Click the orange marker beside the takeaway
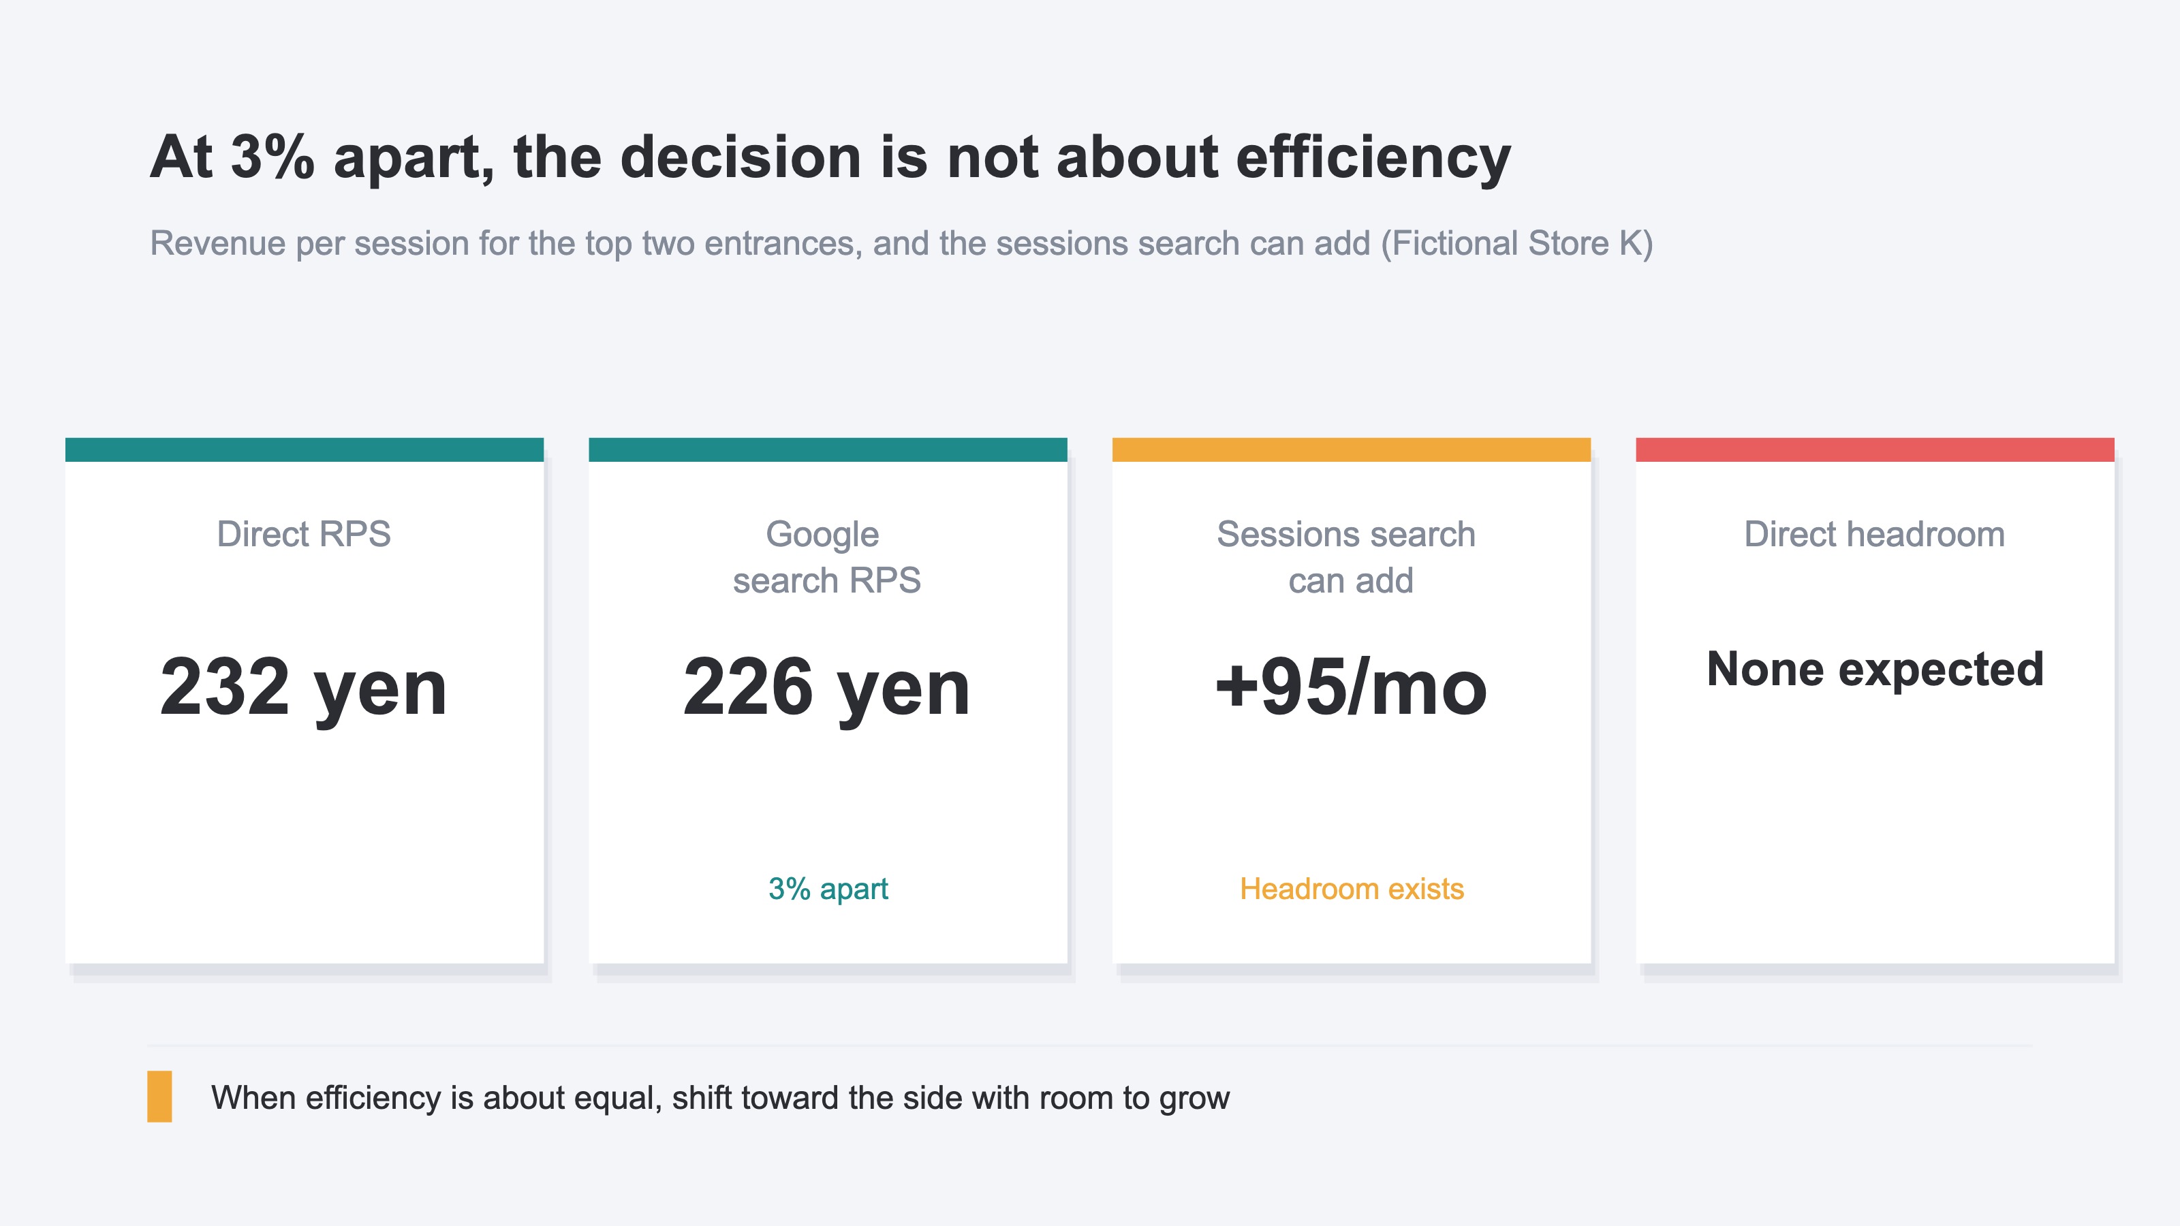The height and width of the screenshot is (1226, 2180). (x=160, y=1097)
